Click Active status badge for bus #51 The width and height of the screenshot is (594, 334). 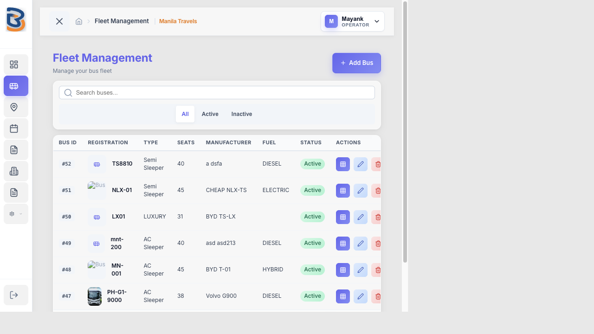pos(313,190)
